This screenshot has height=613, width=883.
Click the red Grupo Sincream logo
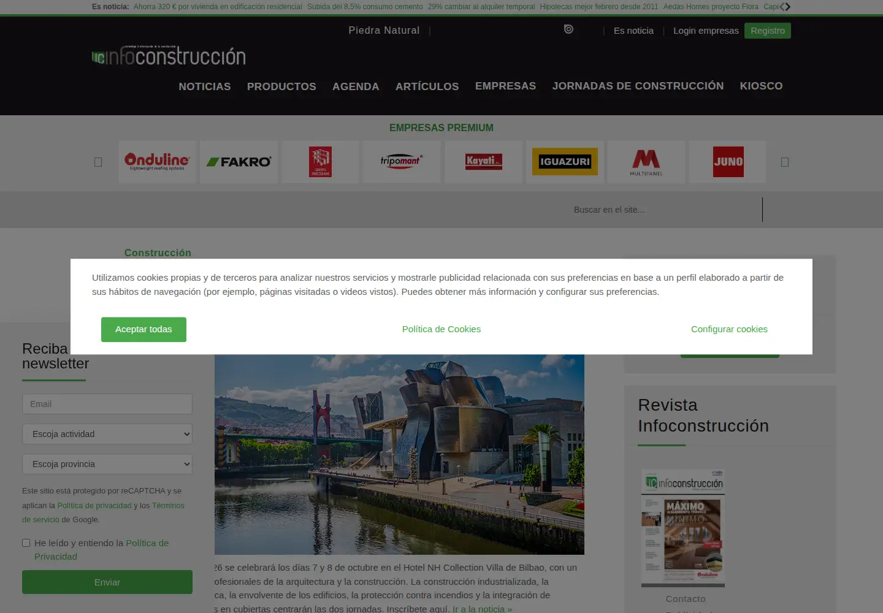click(320, 162)
